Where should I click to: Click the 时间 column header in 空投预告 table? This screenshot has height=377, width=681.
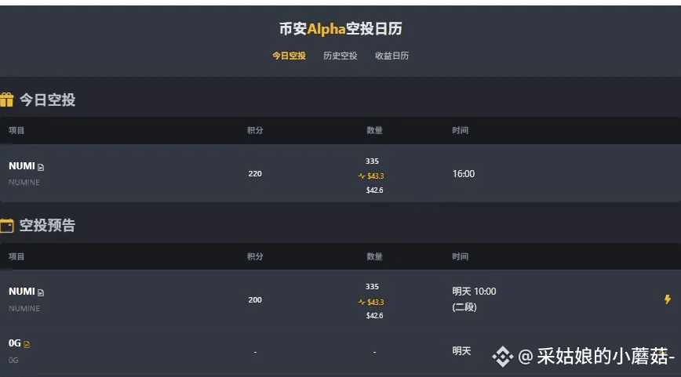click(x=460, y=256)
